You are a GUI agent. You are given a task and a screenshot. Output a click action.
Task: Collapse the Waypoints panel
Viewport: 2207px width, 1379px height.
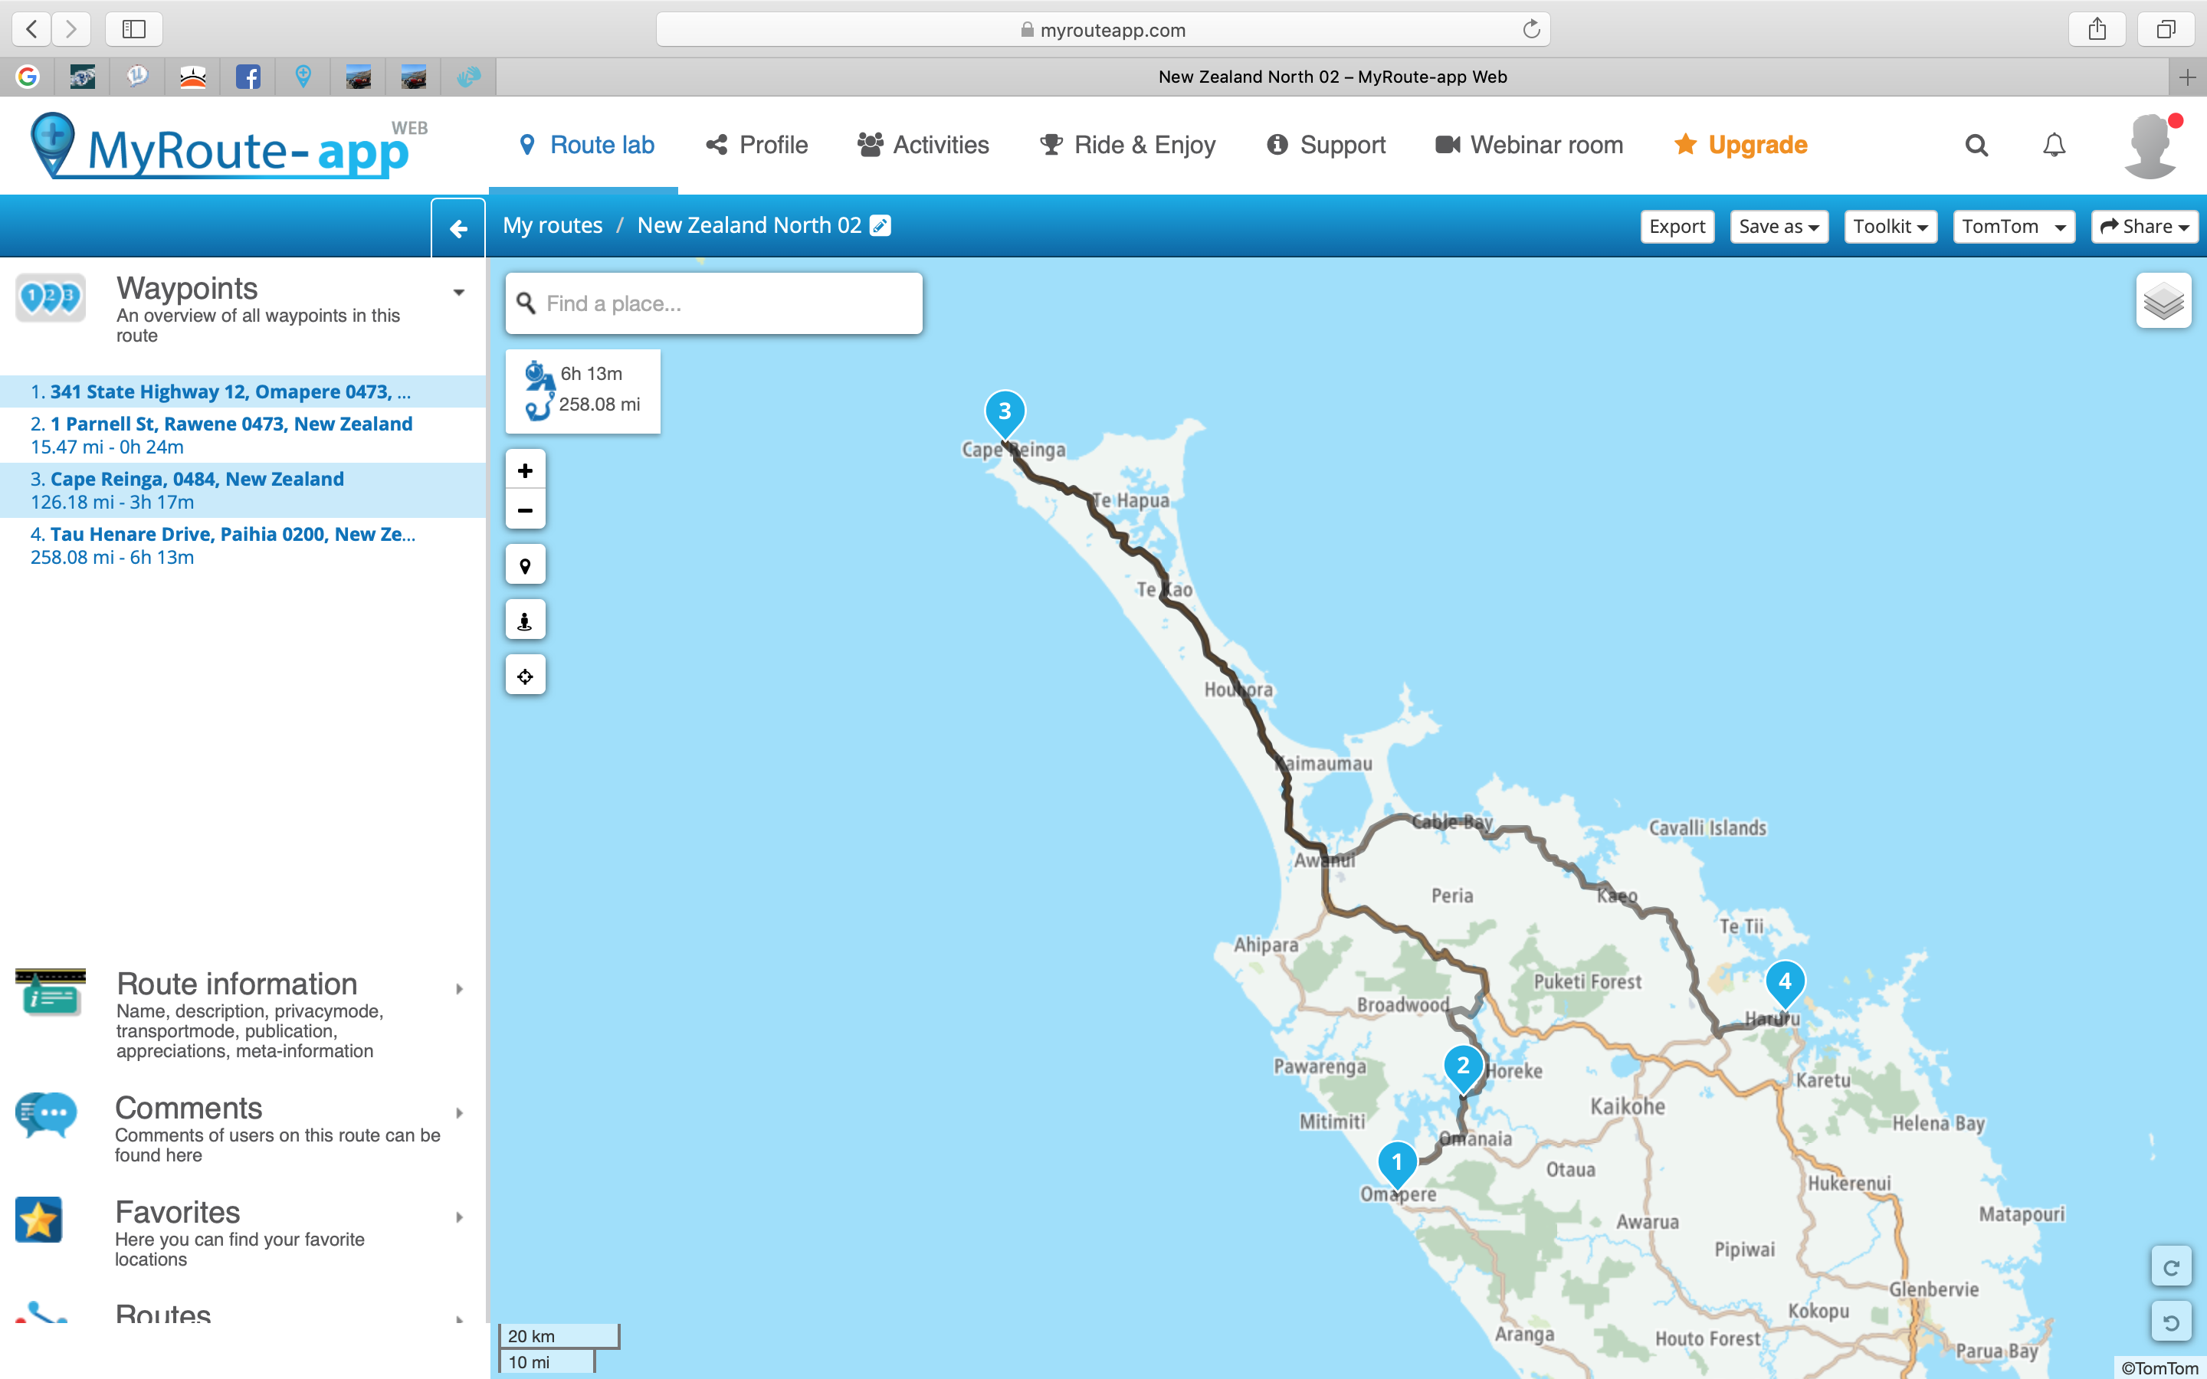pos(459,293)
